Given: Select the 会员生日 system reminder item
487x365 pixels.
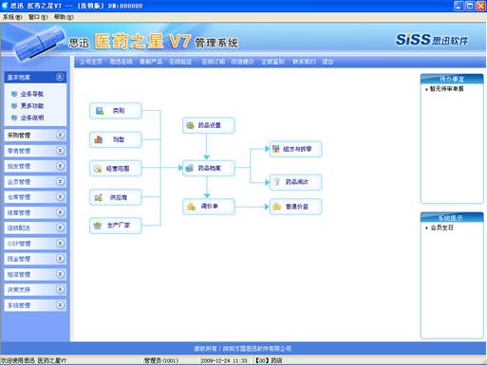Looking at the screenshot, I should tap(441, 228).
